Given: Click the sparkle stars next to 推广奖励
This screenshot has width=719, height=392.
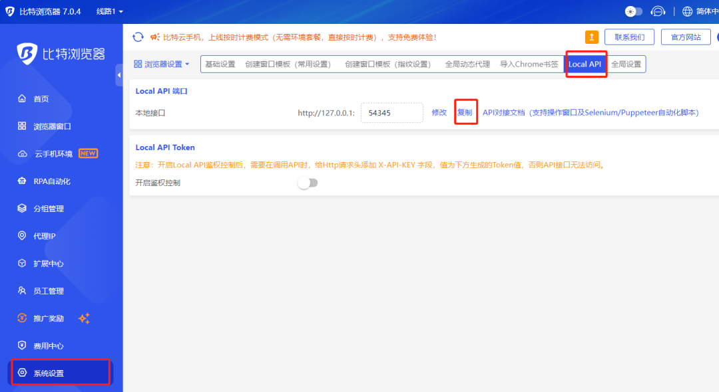Looking at the screenshot, I should point(84,318).
